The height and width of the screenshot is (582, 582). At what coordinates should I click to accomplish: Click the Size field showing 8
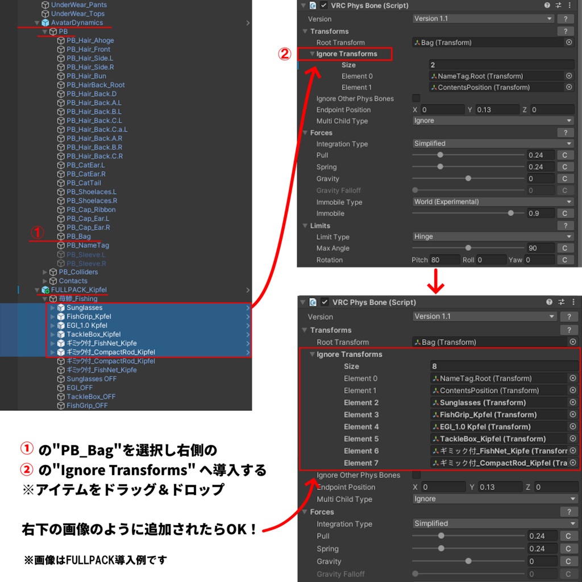pyautogui.click(x=504, y=366)
